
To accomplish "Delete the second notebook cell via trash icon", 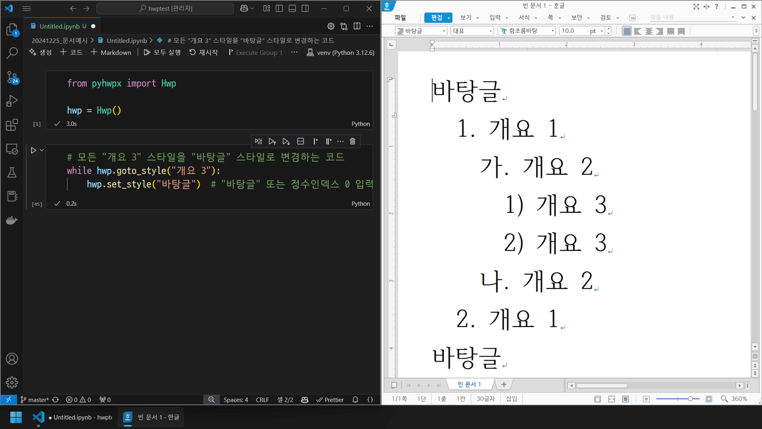I will [x=352, y=141].
